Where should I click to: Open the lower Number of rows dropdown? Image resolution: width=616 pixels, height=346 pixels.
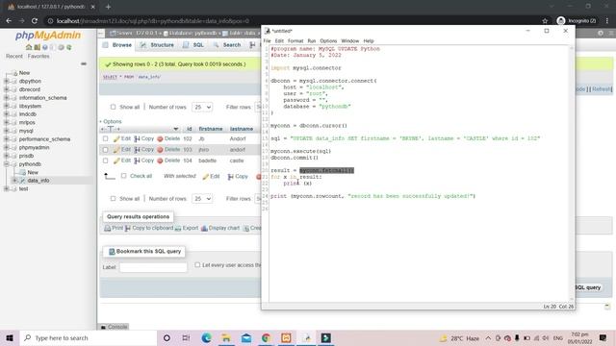pyautogui.click(x=202, y=199)
